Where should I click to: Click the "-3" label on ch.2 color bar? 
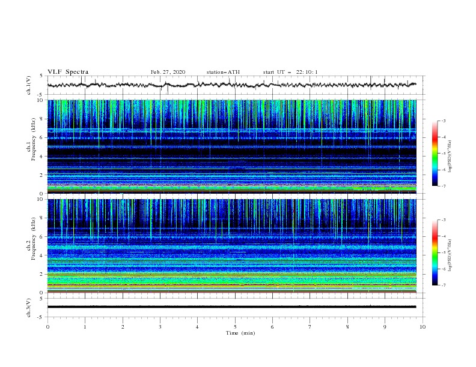coord(444,220)
